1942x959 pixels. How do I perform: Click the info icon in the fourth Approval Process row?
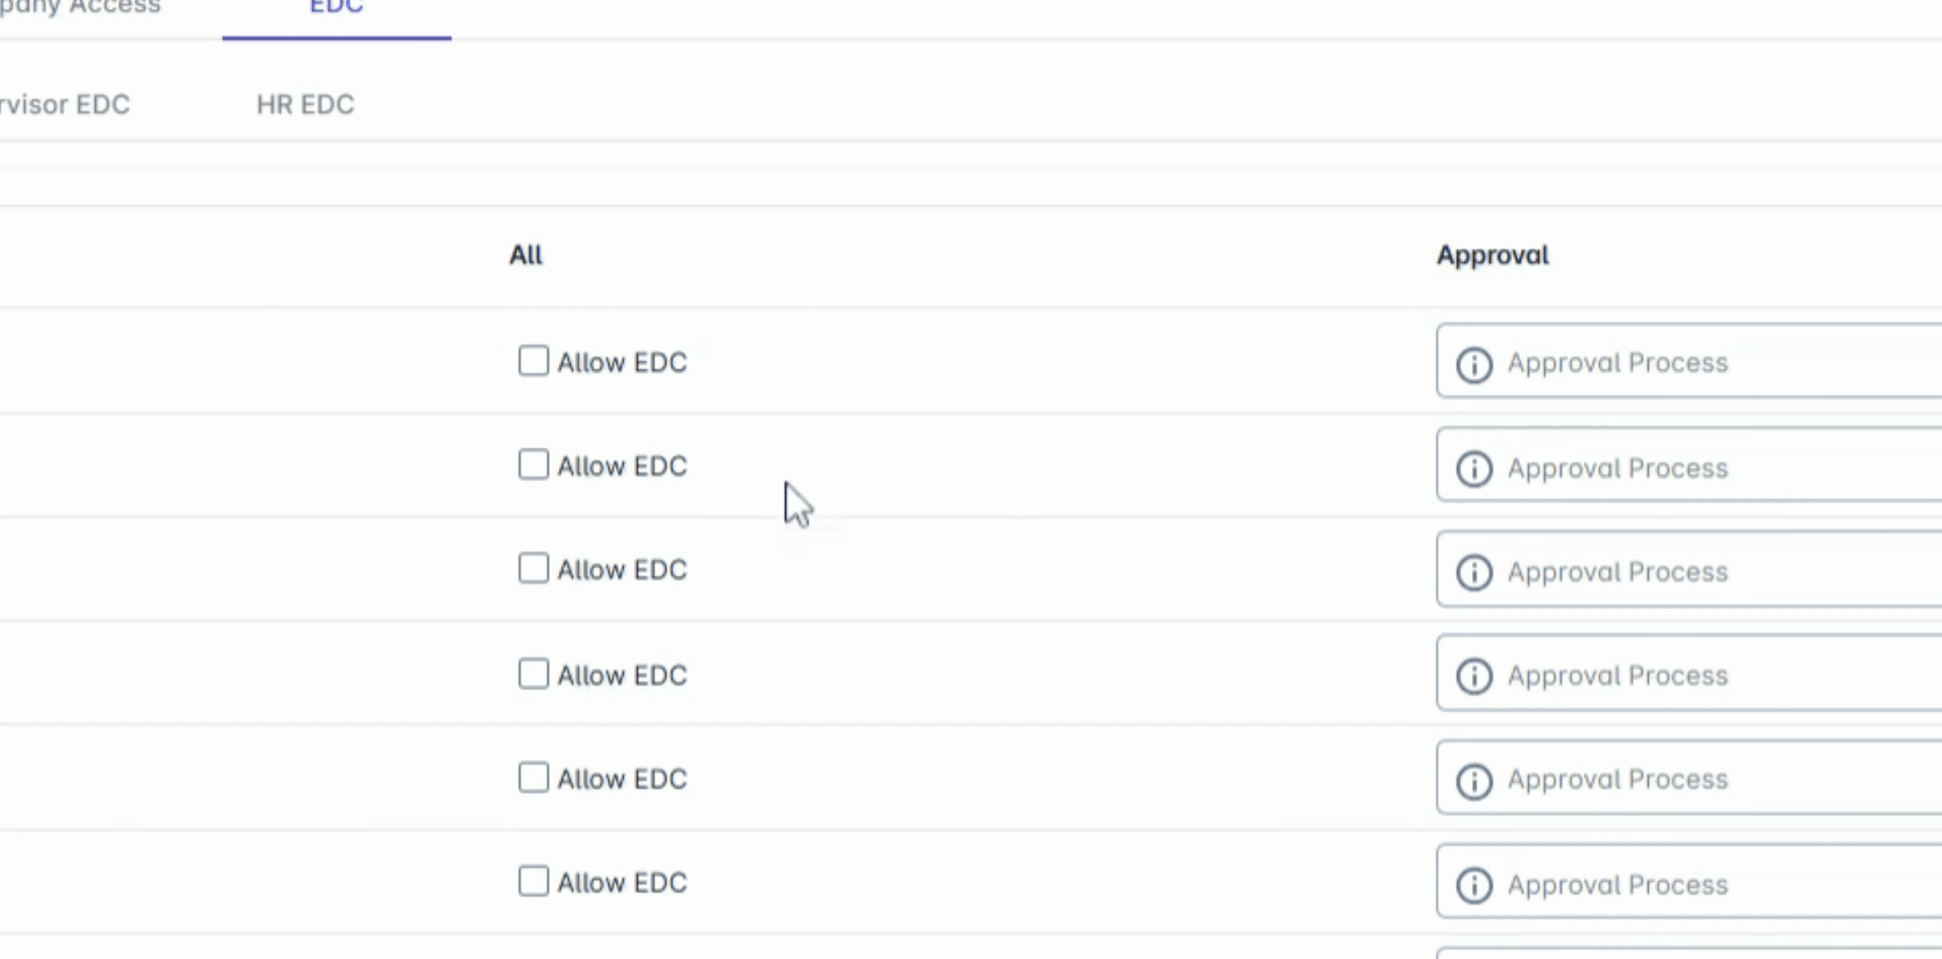point(1474,676)
